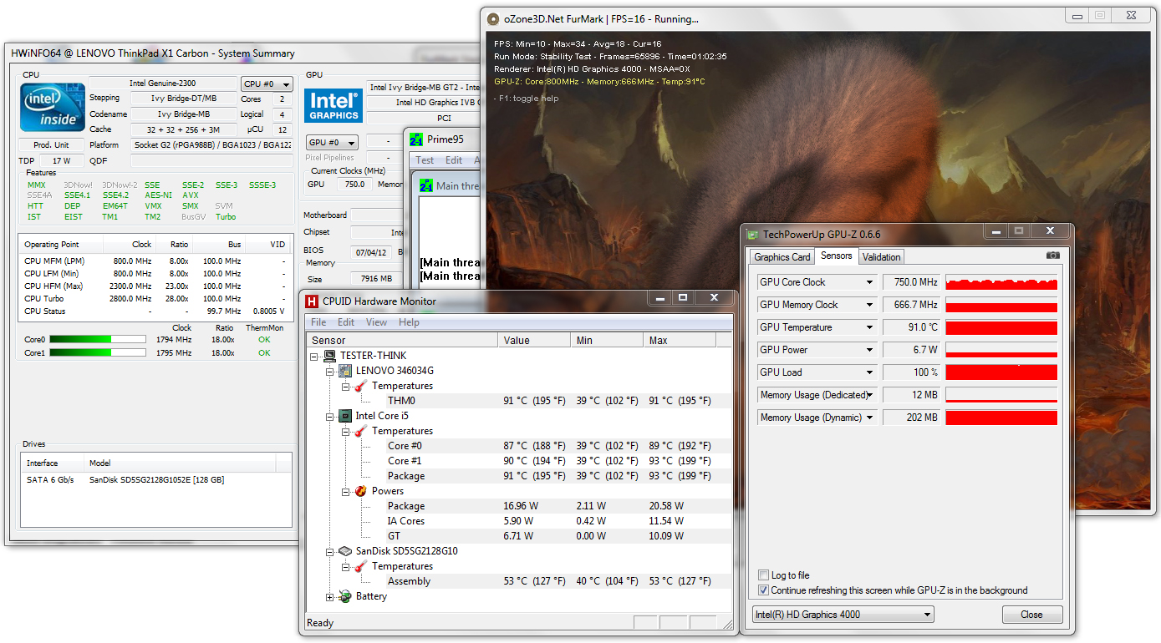Open the View menu in Hardware Monitor
1161x643 pixels.
(376, 322)
